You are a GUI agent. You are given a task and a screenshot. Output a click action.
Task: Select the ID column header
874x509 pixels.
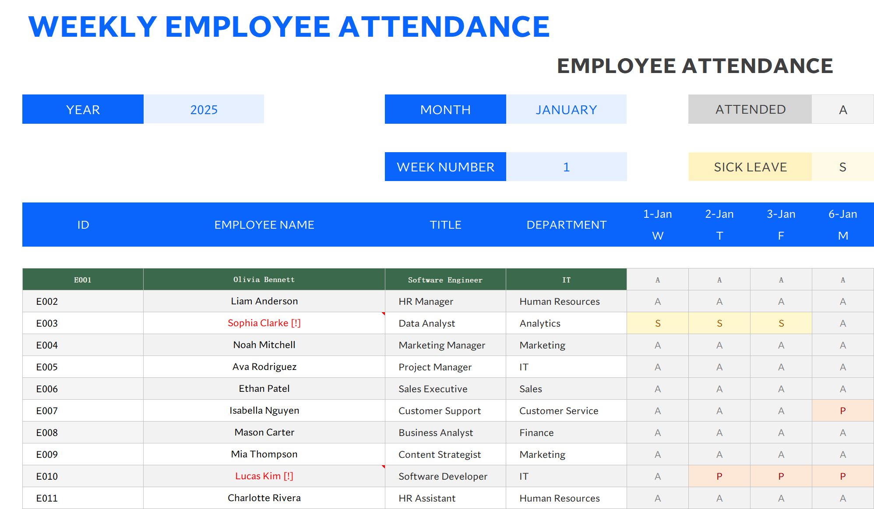point(83,225)
